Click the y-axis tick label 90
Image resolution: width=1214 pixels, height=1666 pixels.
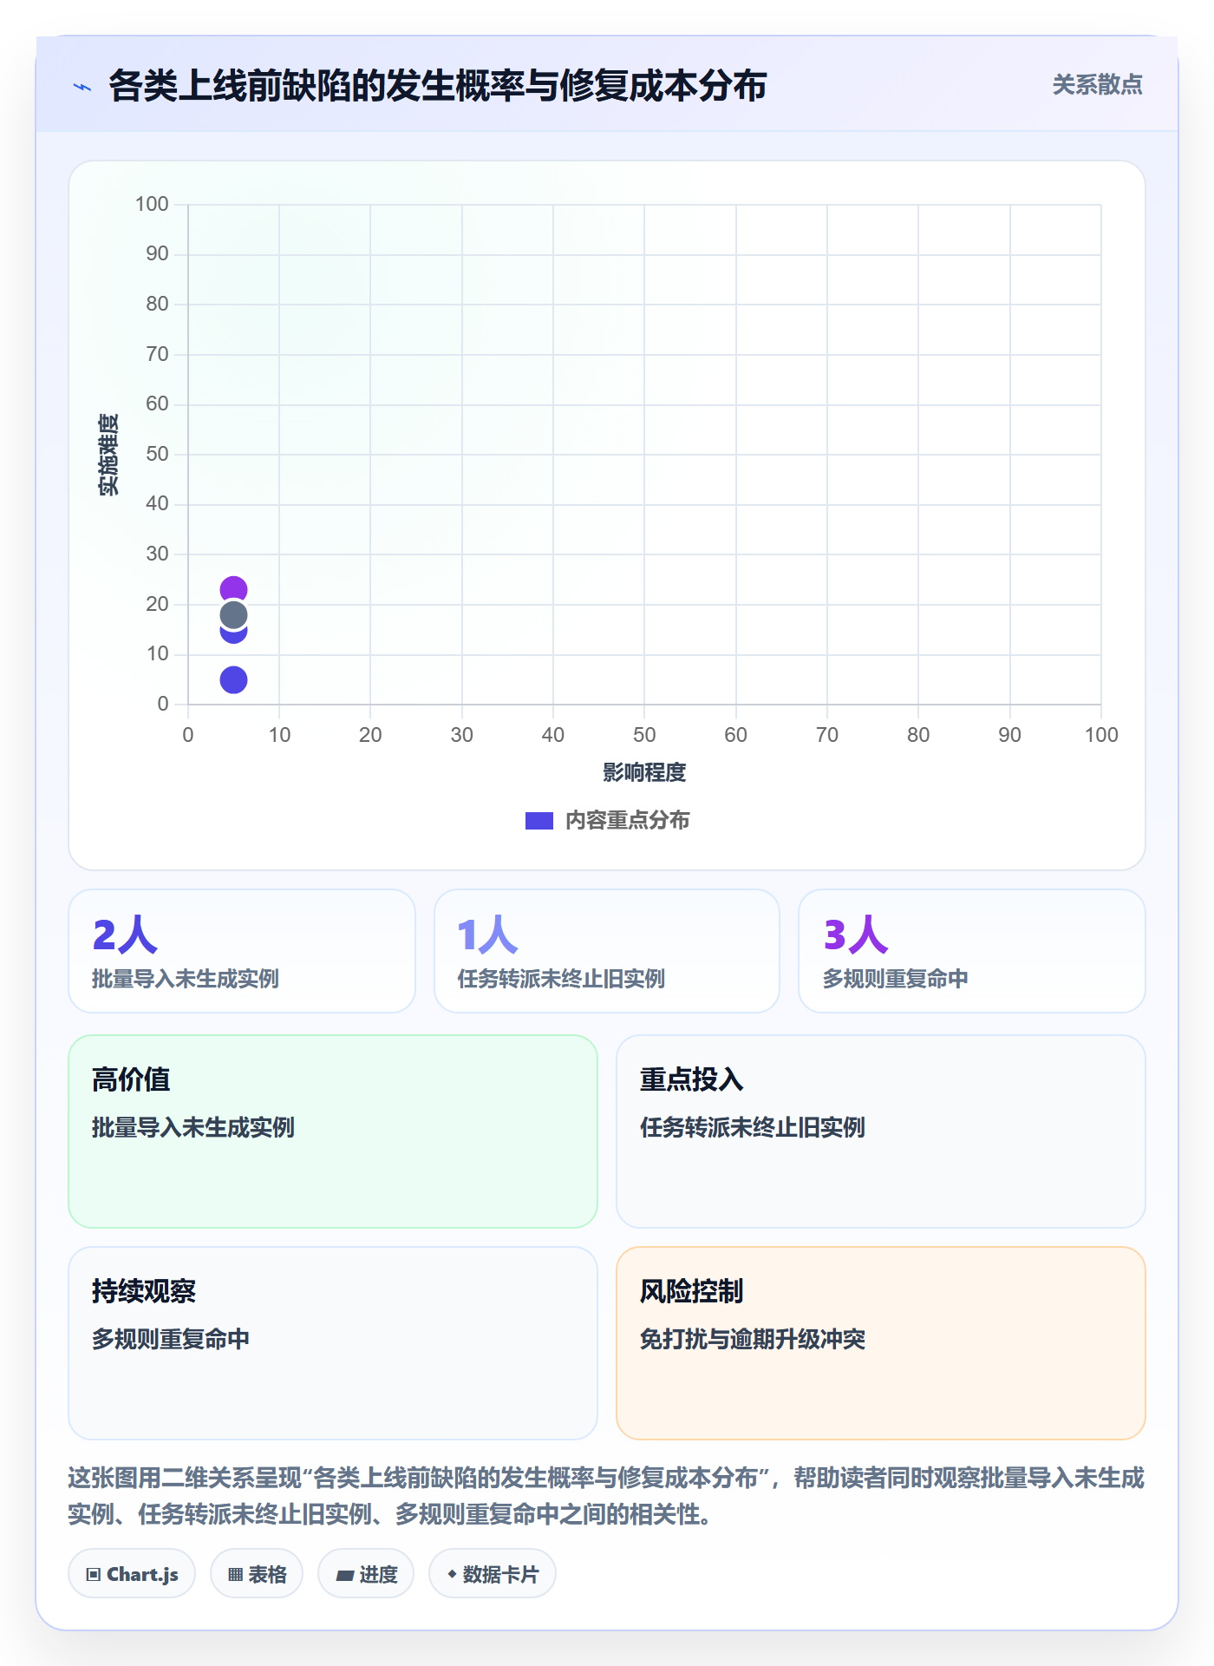(157, 254)
